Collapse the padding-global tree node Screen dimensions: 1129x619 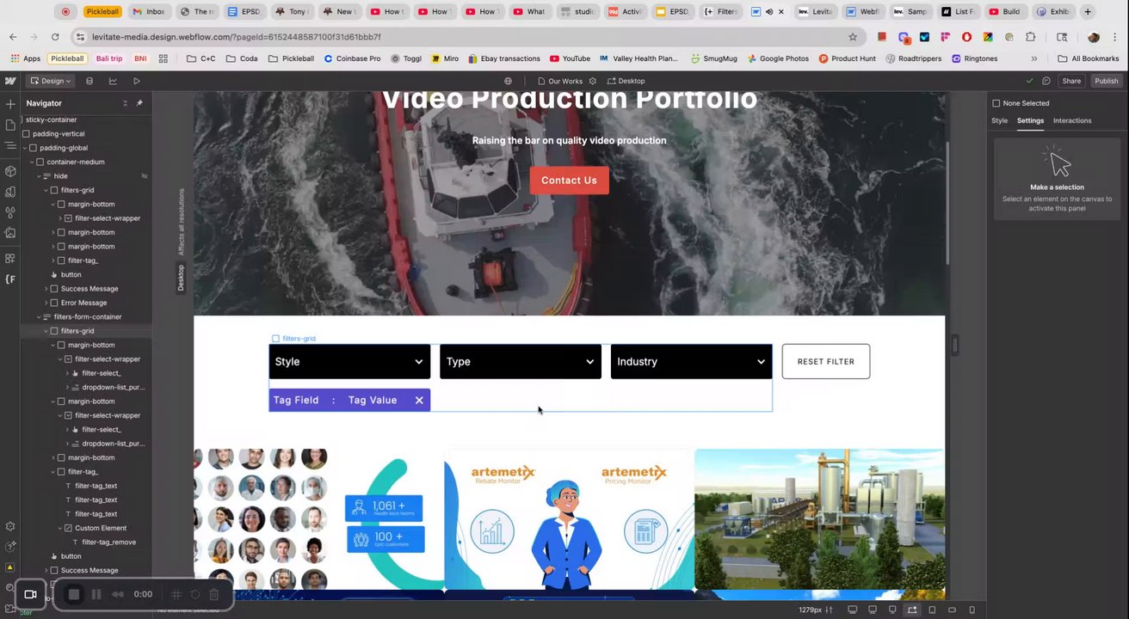[x=25, y=148]
